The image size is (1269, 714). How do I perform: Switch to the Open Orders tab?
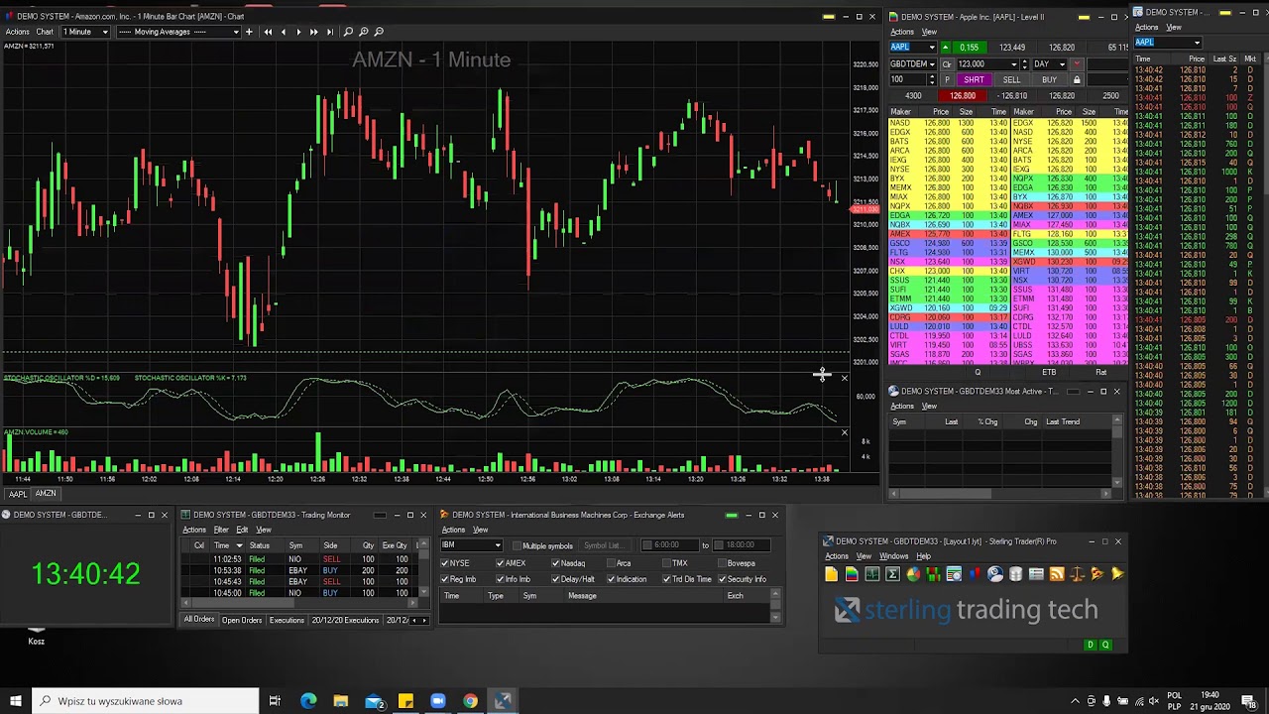coord(242,620)
